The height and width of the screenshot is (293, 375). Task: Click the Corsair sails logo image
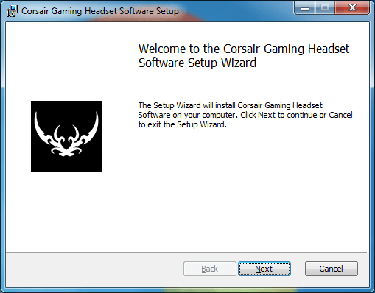click(66, 136)
